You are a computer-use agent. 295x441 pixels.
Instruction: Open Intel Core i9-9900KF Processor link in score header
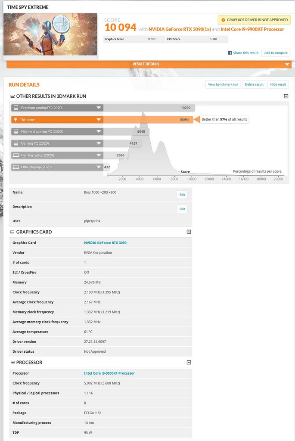coord(252,29)
